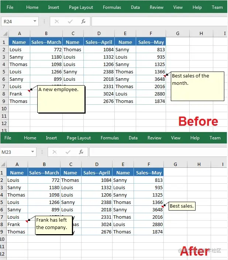Select the Sales--March header in the Before sheet
Viewport: 228px width, 260px height.
pyautogui.click(x=46, y=42)
